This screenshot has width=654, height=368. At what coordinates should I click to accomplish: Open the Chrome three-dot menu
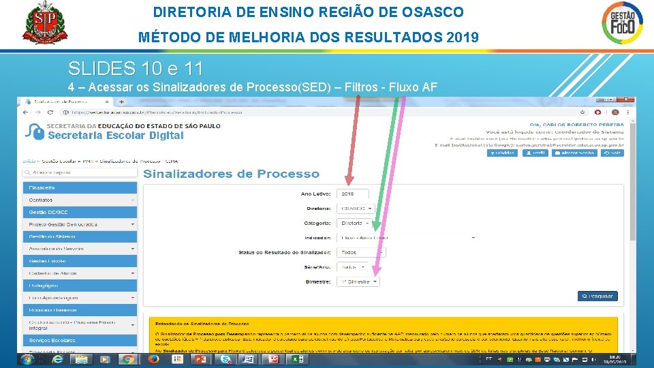click(x=627, y=112)
